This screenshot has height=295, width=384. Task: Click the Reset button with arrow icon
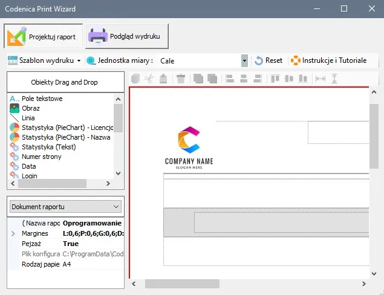tap(268, 60)
